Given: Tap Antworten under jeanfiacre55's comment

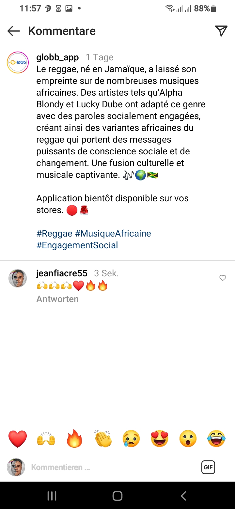Looking at the screenshot, I should (x=57, y=299).
